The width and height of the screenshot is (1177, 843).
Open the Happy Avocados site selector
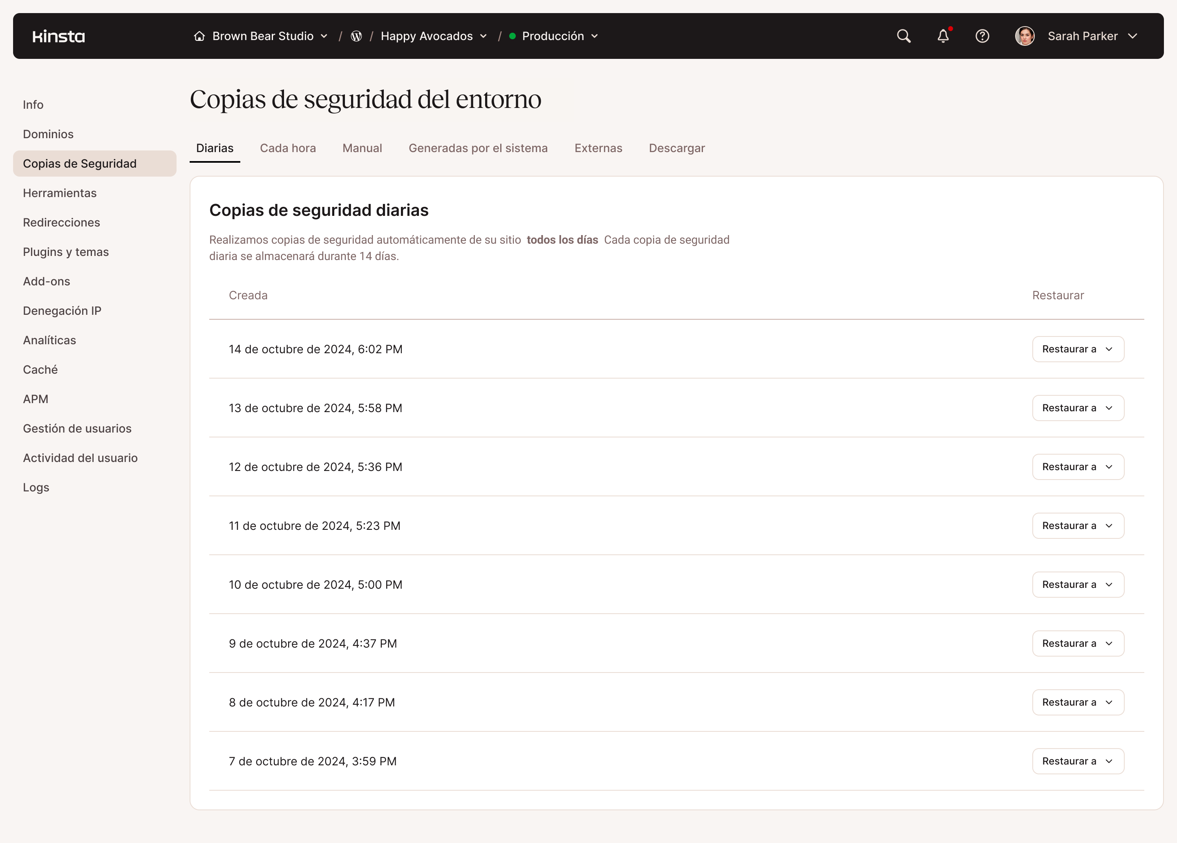click(x=483, y=36)
